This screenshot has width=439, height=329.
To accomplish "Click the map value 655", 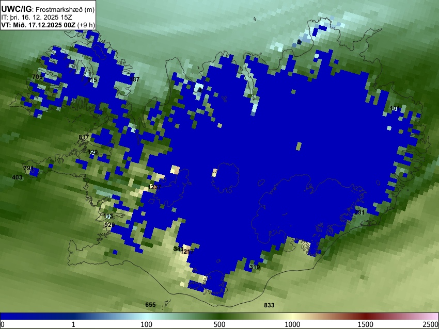I will (x=150, y=305).
